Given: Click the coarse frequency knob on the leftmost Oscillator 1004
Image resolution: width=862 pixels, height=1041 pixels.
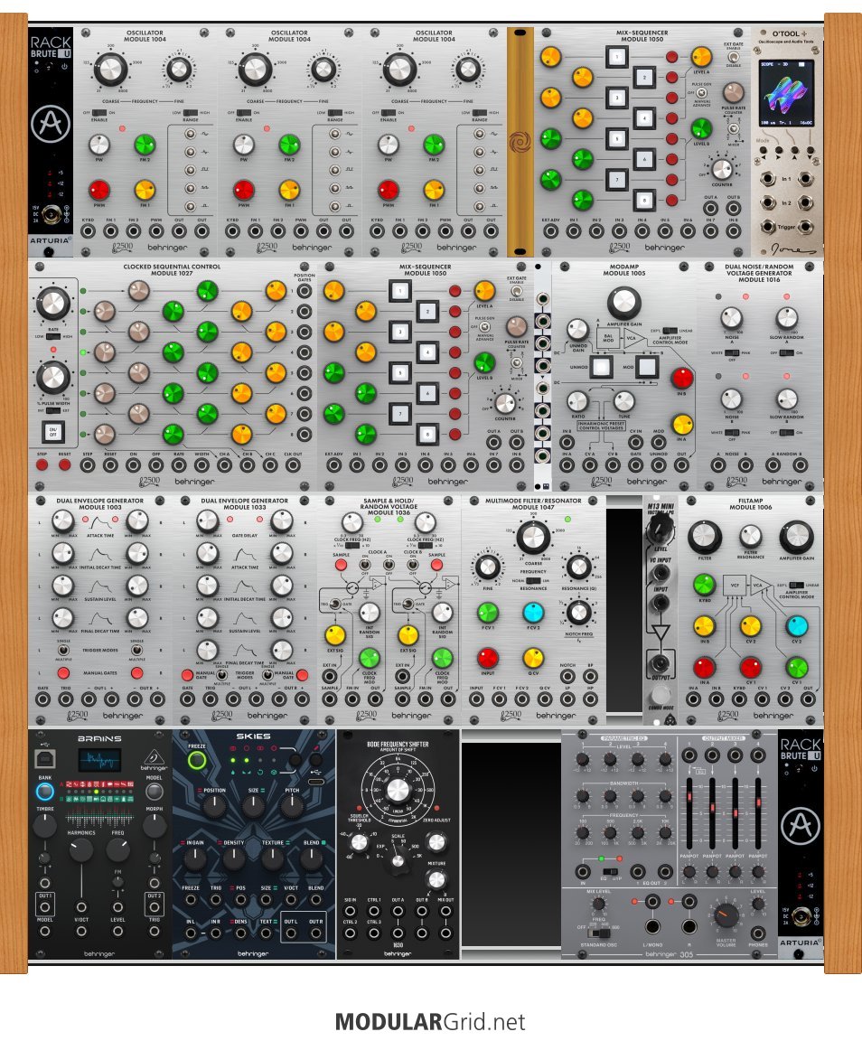Looking at the screenshot, I should coord(110,69).
